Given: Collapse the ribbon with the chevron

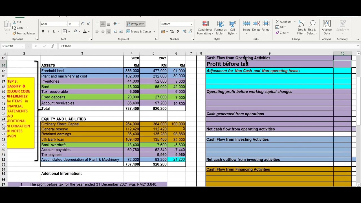Looking at the screenshot, I should (x=358, y=39).
